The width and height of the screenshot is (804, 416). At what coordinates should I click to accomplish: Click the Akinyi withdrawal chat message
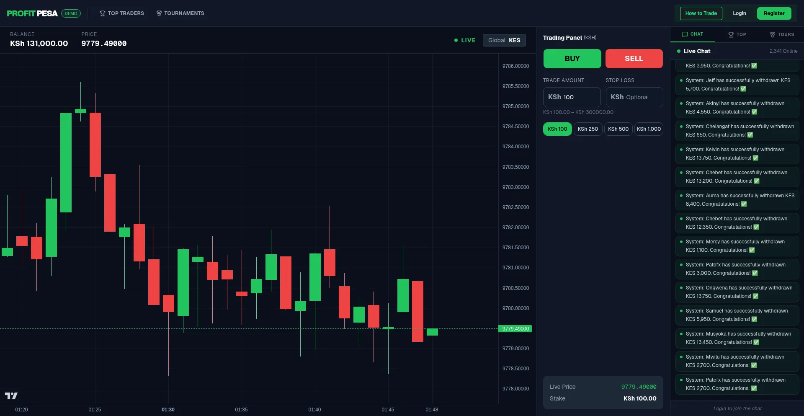pos(737,108)
